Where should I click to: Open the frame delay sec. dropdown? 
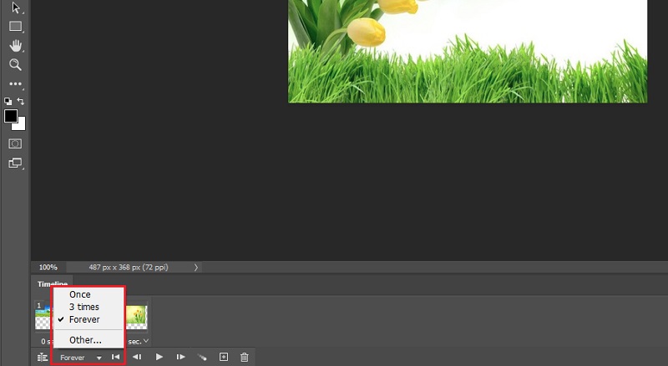point(139,341)
